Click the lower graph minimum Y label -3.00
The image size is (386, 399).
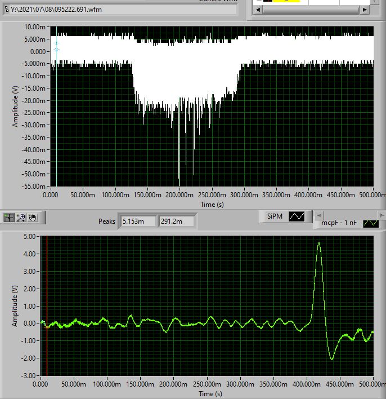click(29, 375)
